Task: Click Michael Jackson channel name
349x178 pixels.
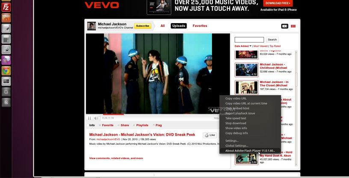Action: click(112, 24)
